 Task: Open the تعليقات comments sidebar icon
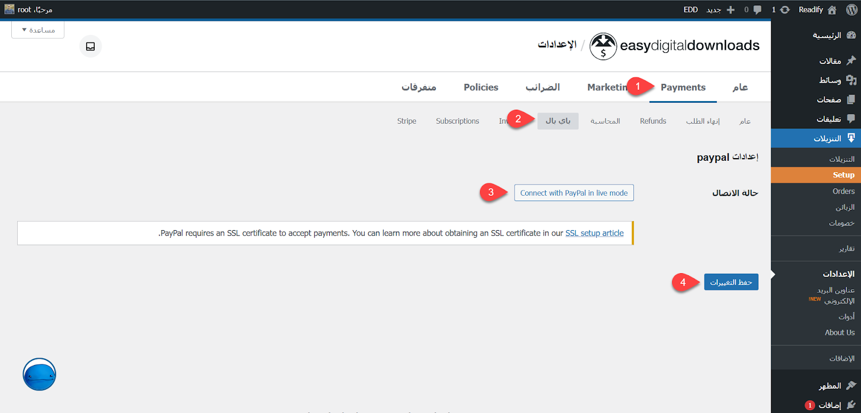click(851, 118)
